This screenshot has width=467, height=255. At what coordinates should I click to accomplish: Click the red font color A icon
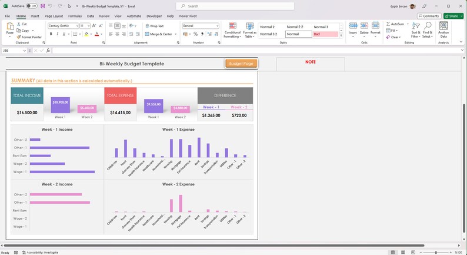(96, 34)
